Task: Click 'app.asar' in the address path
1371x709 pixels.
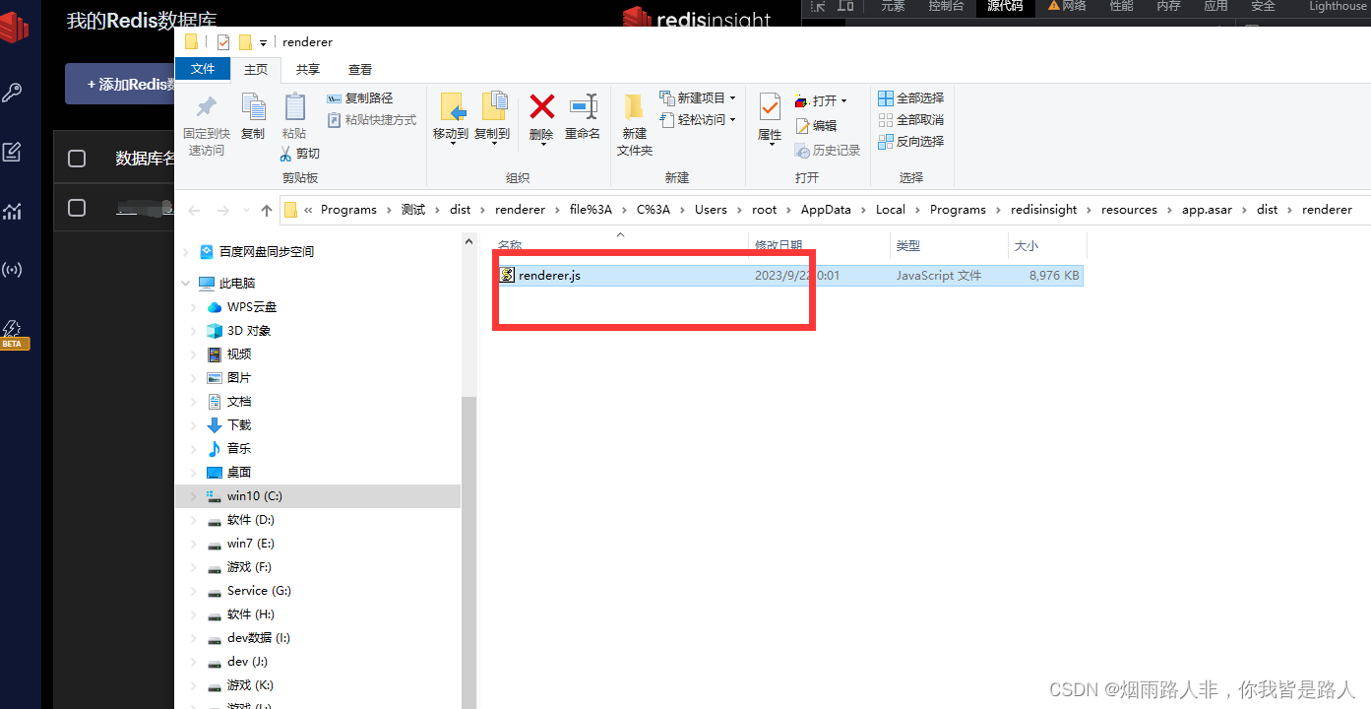Action: click(1207, 210)
